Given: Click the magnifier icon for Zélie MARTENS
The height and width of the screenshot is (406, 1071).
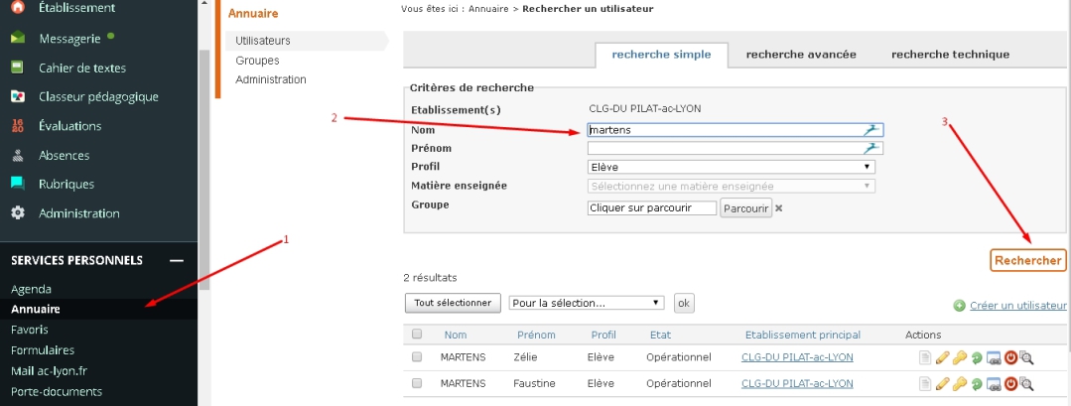Looking at the screenshot, I should tap(1027, 357).
